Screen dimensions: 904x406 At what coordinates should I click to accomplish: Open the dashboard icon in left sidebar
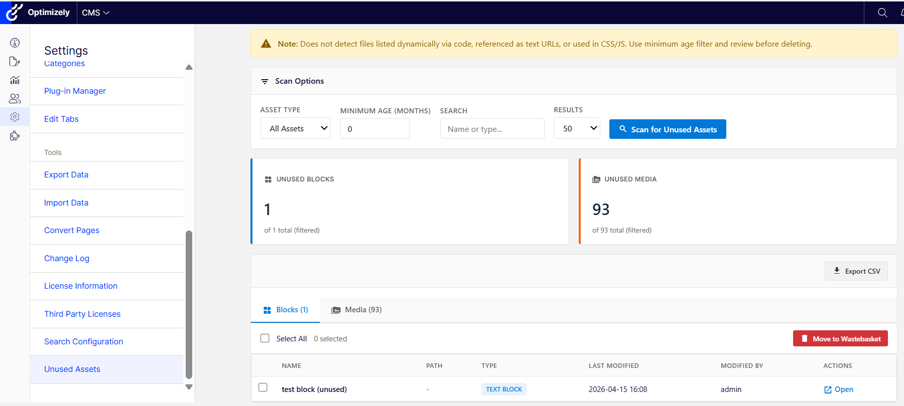point(15,43)
